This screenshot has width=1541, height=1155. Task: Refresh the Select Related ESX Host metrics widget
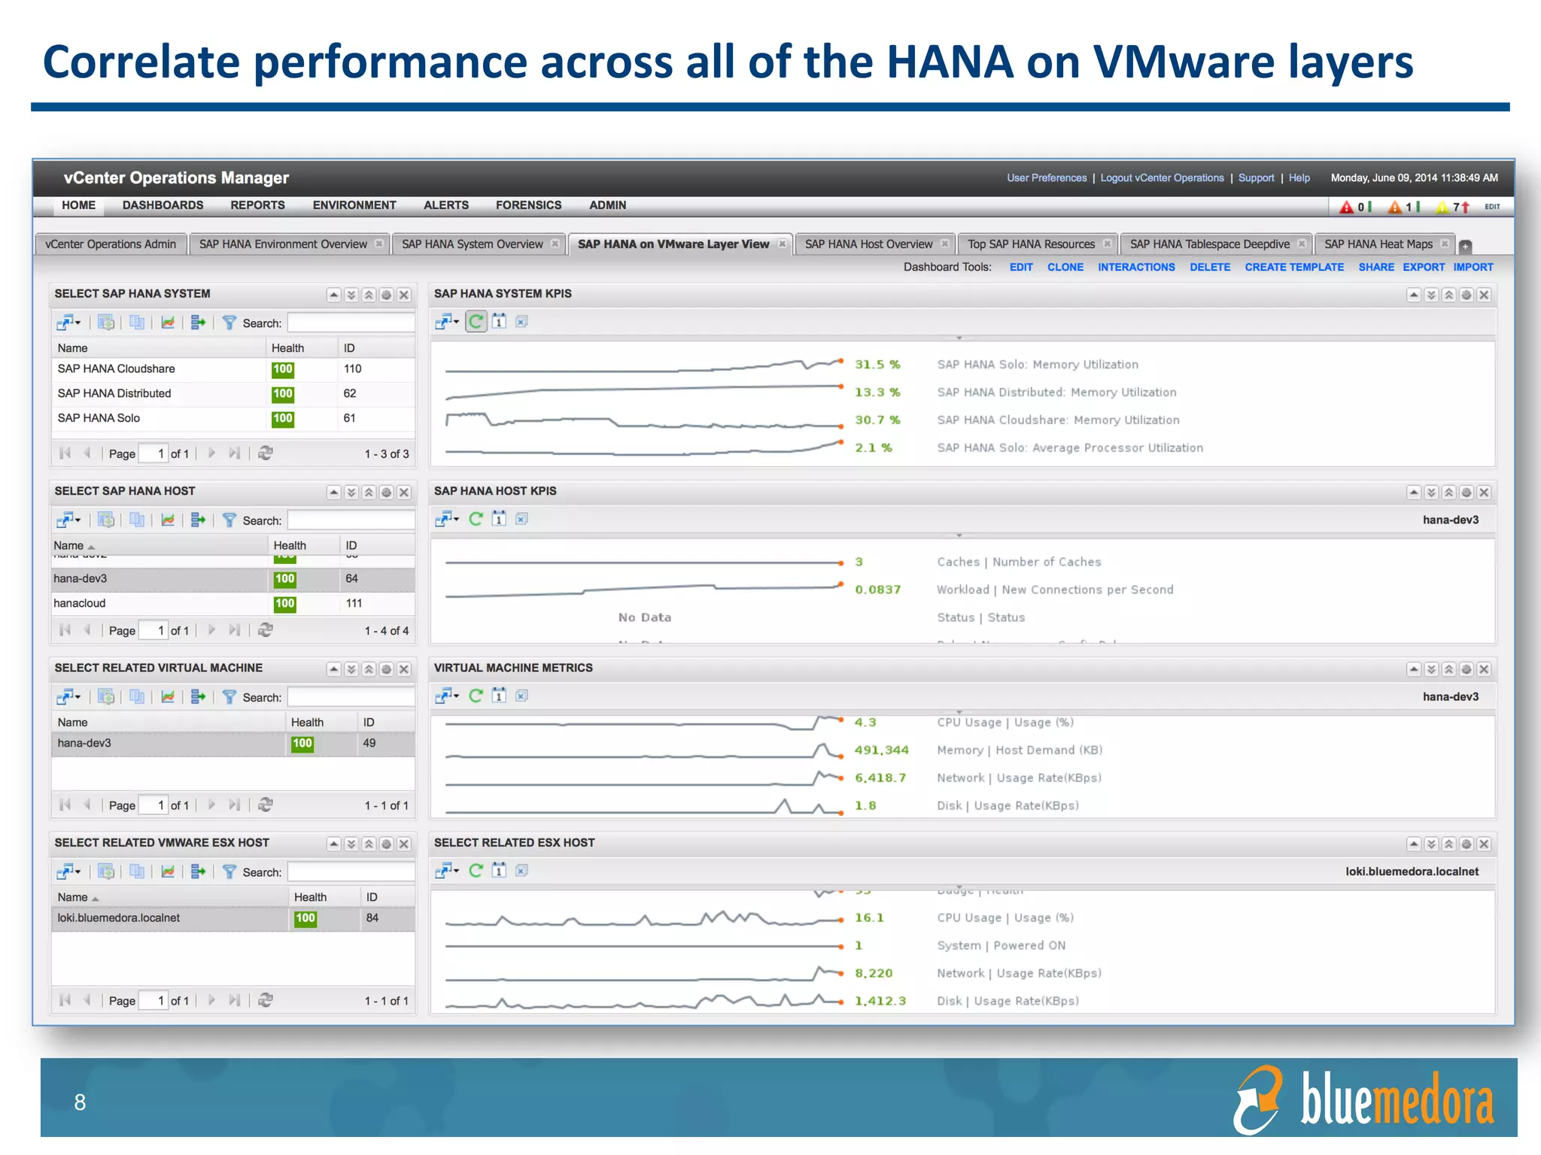click(x=476, y=870)
